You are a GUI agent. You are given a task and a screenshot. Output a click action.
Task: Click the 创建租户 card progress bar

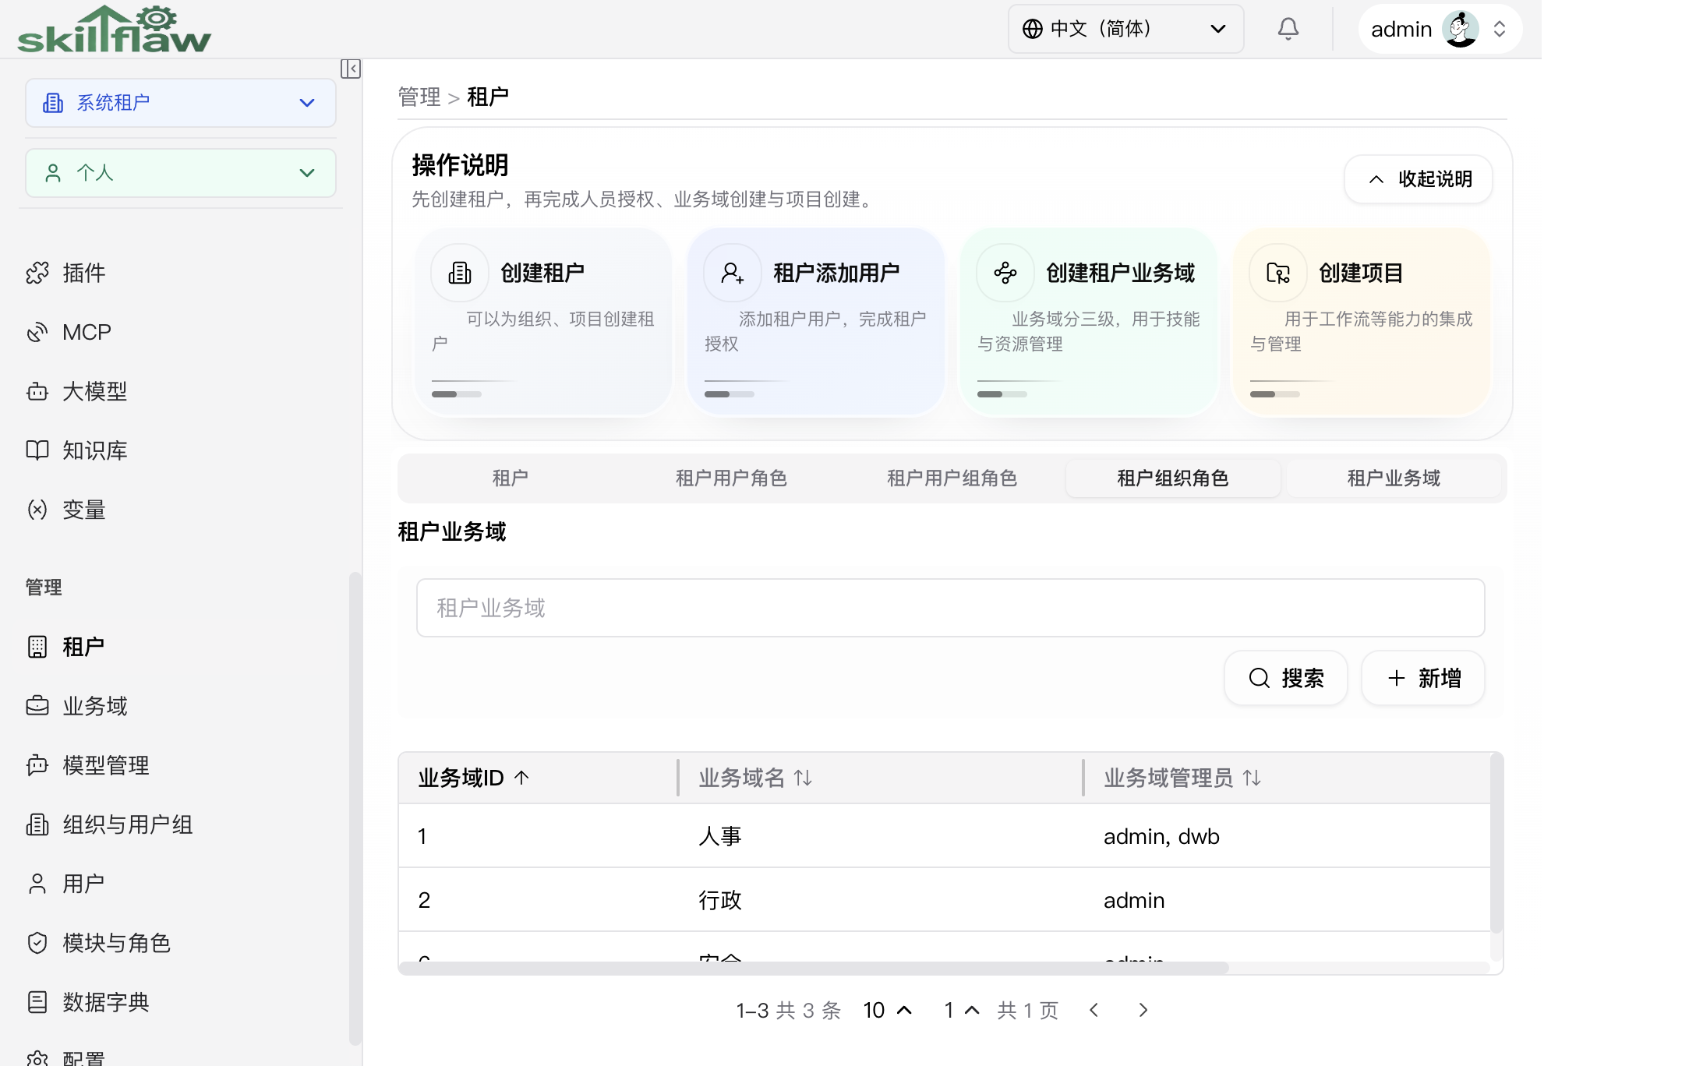[457, 394]
